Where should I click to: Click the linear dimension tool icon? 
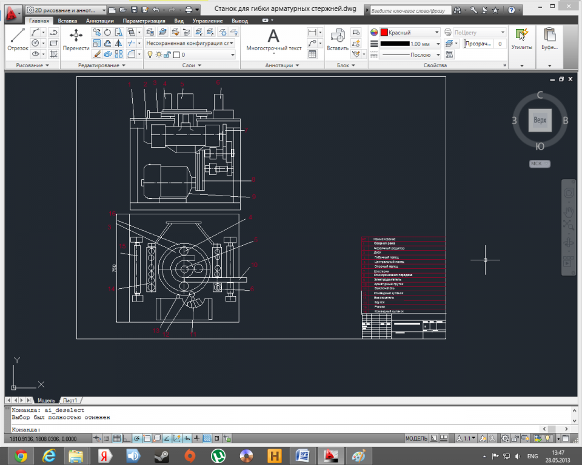(312, 32)
